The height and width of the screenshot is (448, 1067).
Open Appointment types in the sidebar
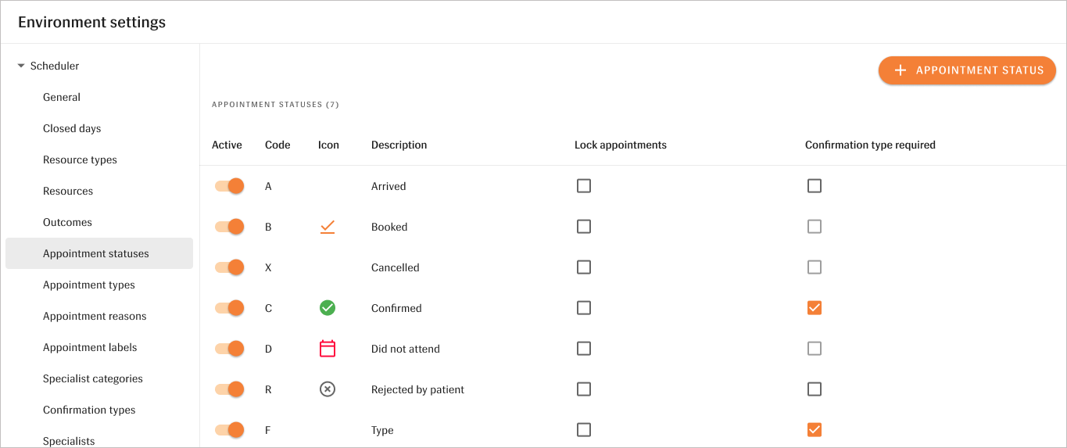89,285
